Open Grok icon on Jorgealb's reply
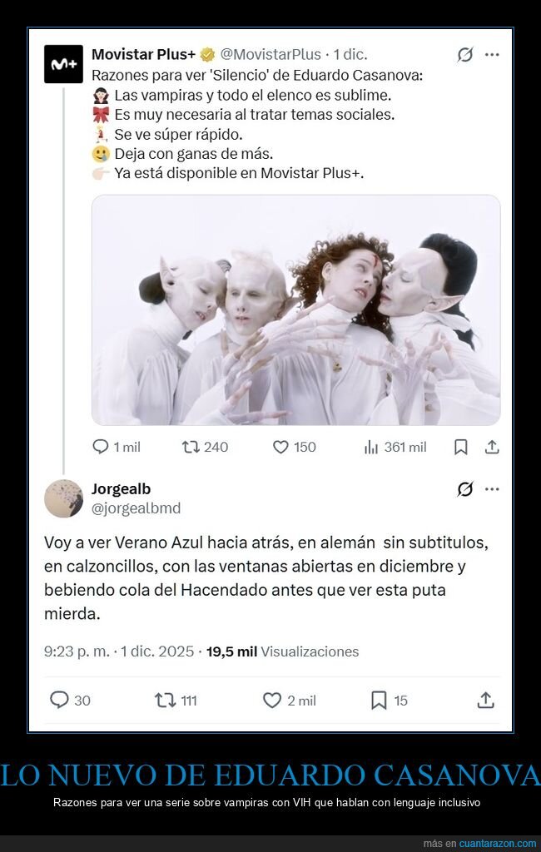The width and height of the screenshot is (541, 852). click(x=465, y=489)
